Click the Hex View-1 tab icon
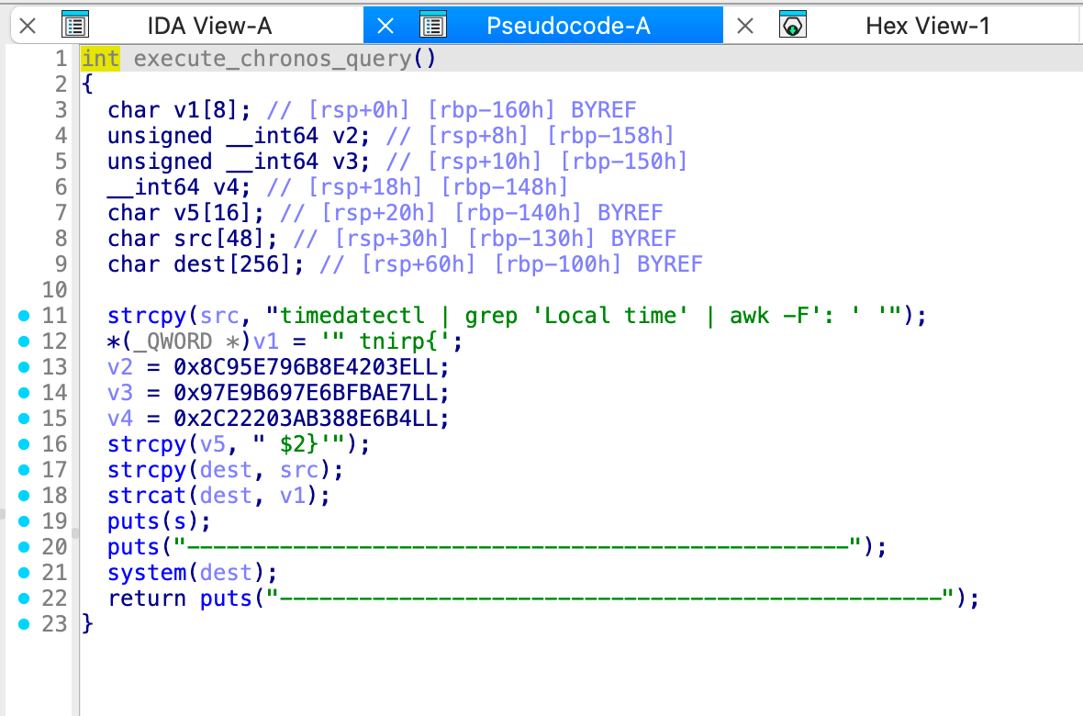 (x=793, y=26)
